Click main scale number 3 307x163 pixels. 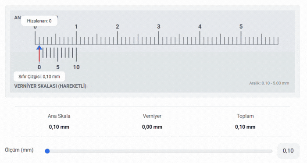[x=159, y=27]
